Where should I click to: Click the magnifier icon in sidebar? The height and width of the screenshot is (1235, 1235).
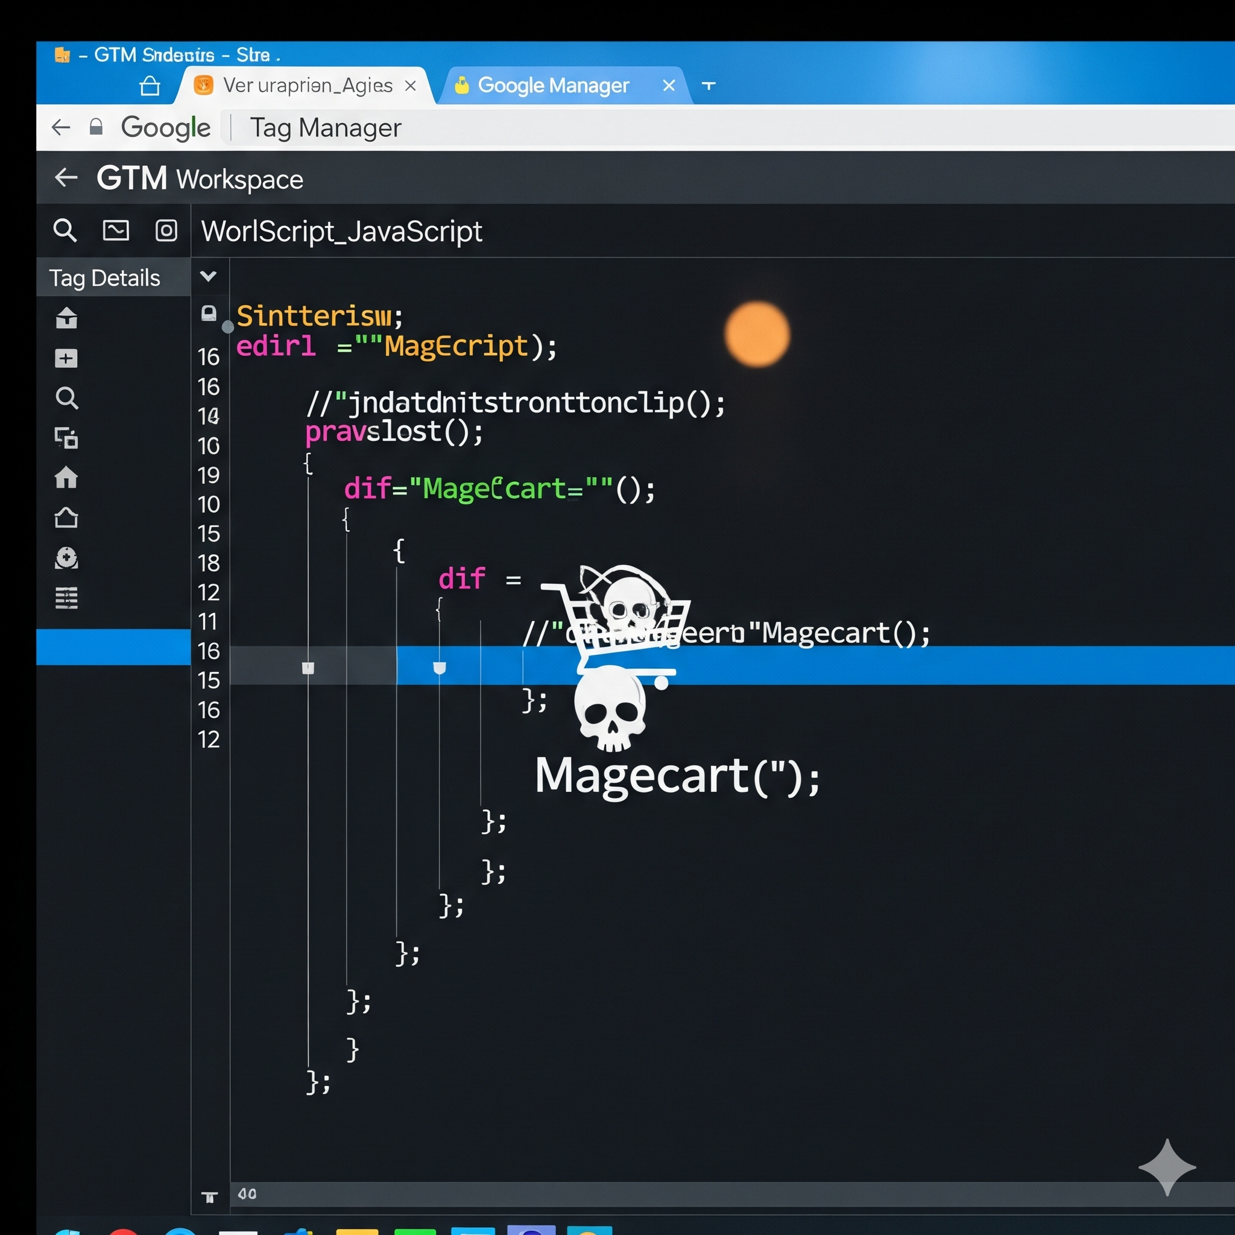[66, 398]
